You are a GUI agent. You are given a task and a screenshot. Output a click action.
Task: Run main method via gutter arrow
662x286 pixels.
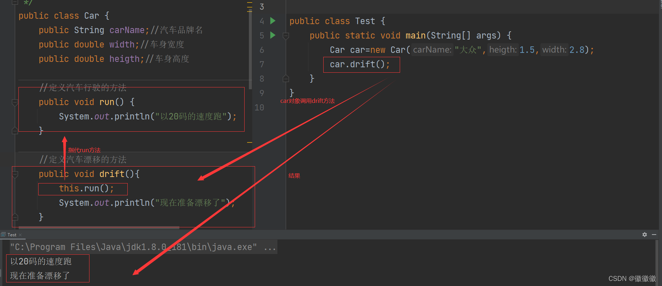point(273,35)
